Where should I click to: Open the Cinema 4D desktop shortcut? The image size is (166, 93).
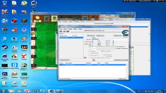[x=34, y=4]
